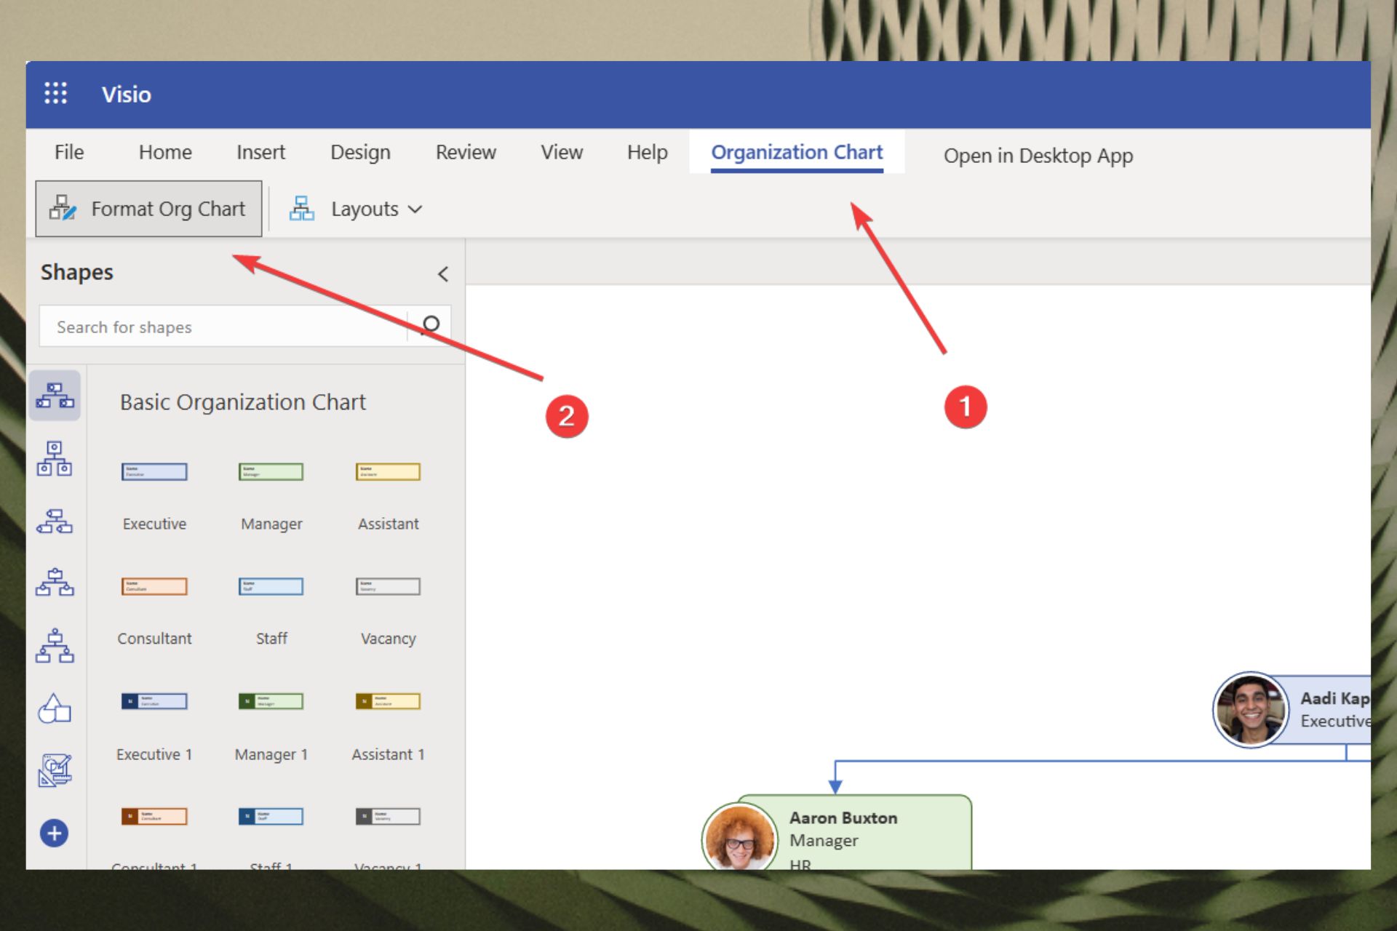Screen dimensions: 1397x931
Task: Open the app launcher waffle icon
Action: tap(55, 94)
